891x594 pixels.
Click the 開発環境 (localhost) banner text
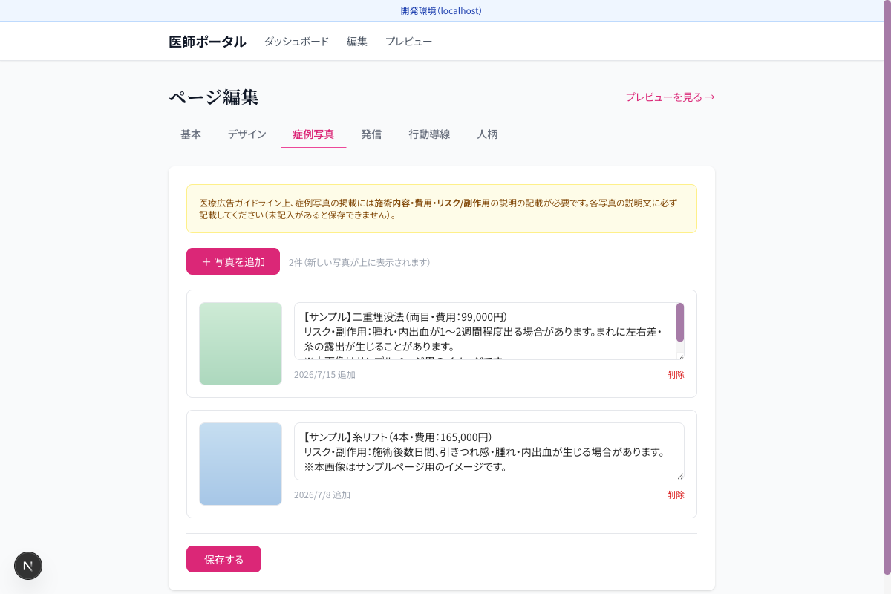pyautogui.click(x=441, y=10)
